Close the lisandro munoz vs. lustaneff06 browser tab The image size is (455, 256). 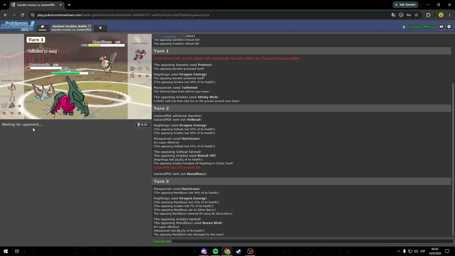coord(61,5)
